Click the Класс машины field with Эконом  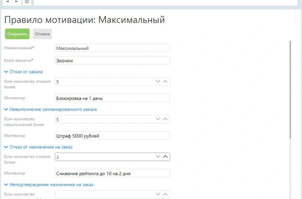click(112, 61)
